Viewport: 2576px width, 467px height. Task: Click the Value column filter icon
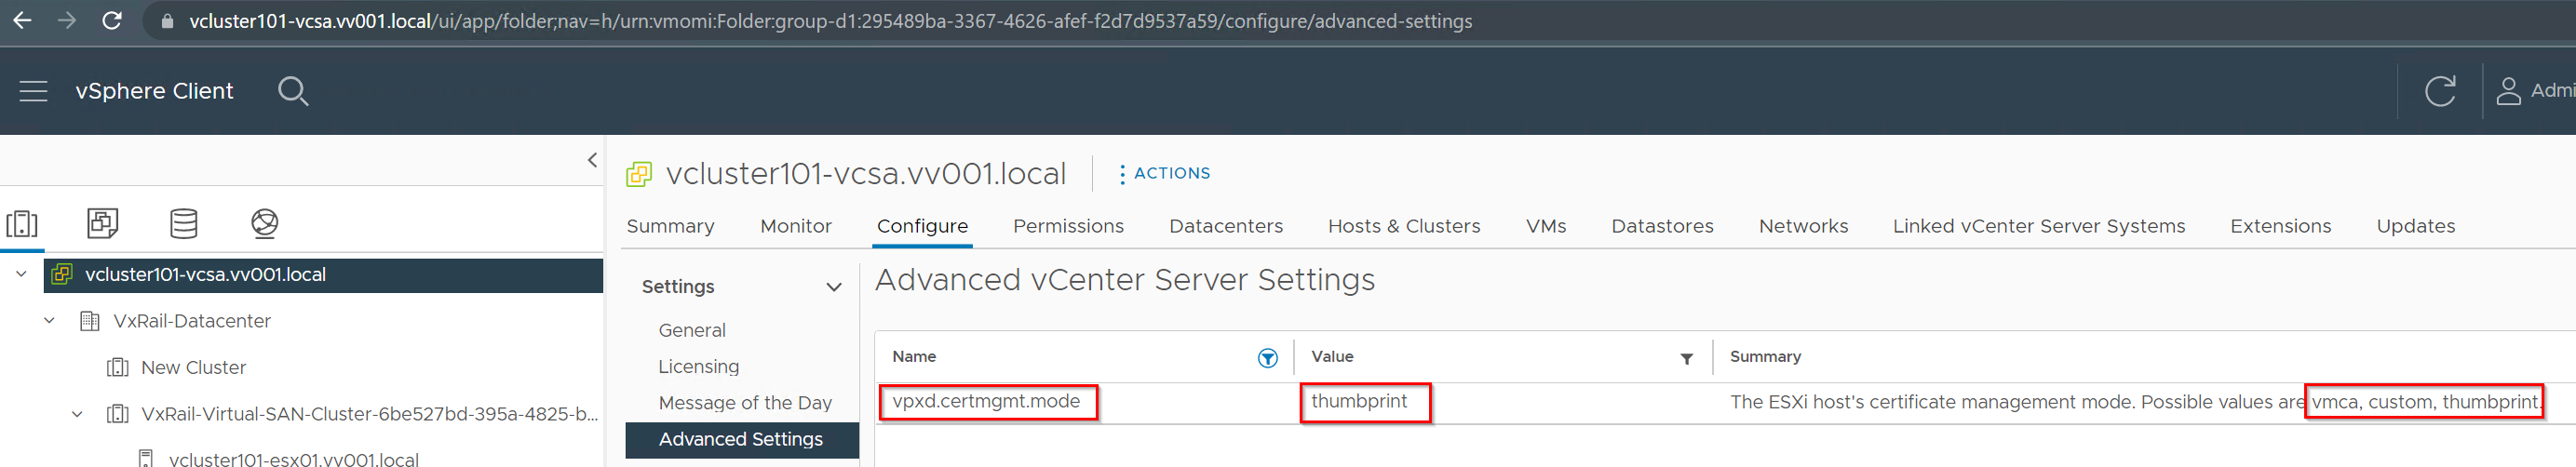1686,359
